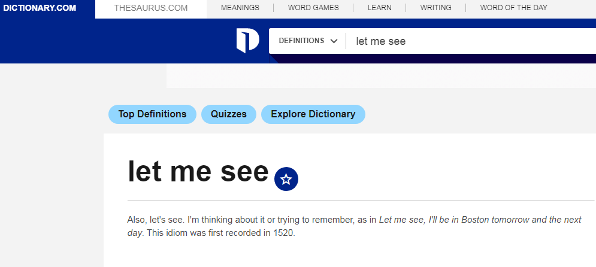Click the italic Boston example sentence
Viewport: 596px width, 267px height.
[354, 226]
